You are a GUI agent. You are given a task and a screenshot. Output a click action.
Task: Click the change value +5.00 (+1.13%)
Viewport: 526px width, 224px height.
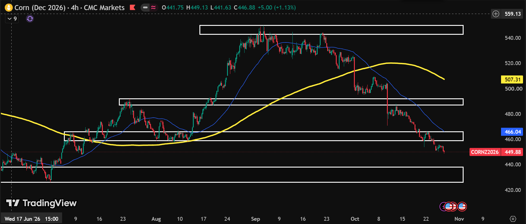277,7
